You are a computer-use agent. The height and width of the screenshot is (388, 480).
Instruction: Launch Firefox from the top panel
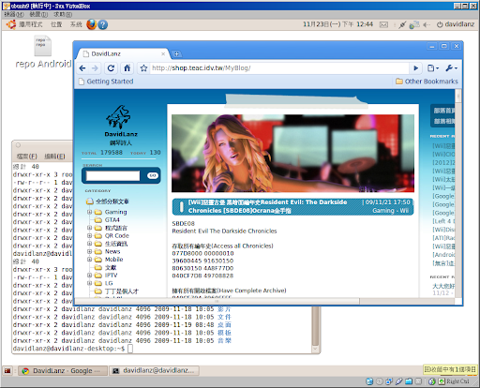91,24
